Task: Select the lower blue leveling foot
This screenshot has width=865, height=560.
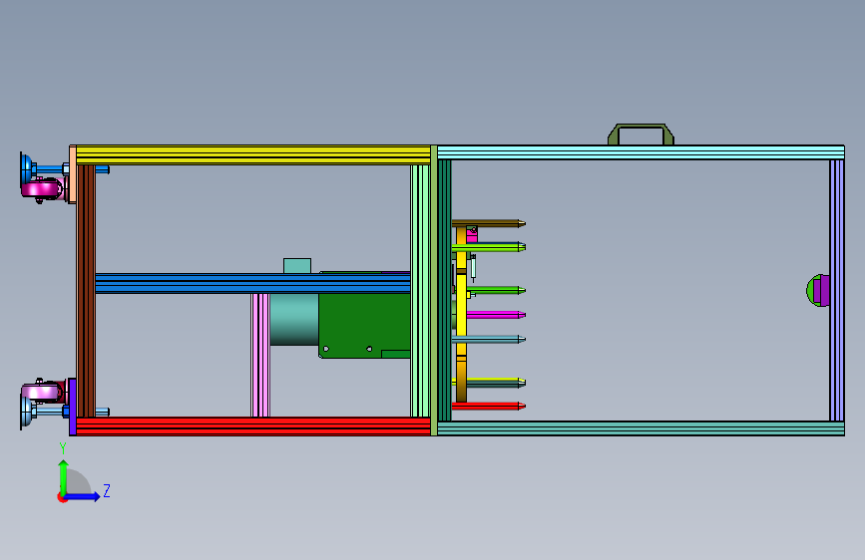Action: pos(27,412)
